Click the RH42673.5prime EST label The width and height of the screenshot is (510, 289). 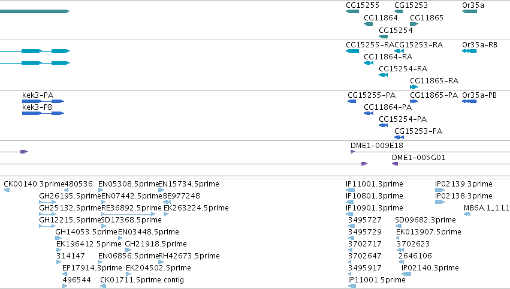click(x=189, y=256)
